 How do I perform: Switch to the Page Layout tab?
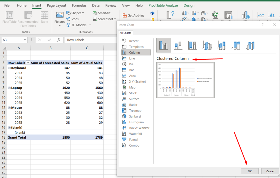point(56,5)
